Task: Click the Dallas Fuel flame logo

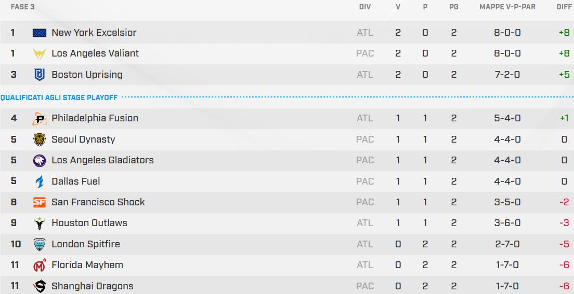Action: click(40, 181)
